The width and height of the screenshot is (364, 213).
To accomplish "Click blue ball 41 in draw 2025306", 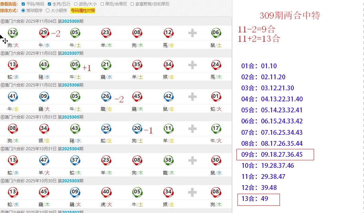I will pyautogui.click(x=13, y=97).
